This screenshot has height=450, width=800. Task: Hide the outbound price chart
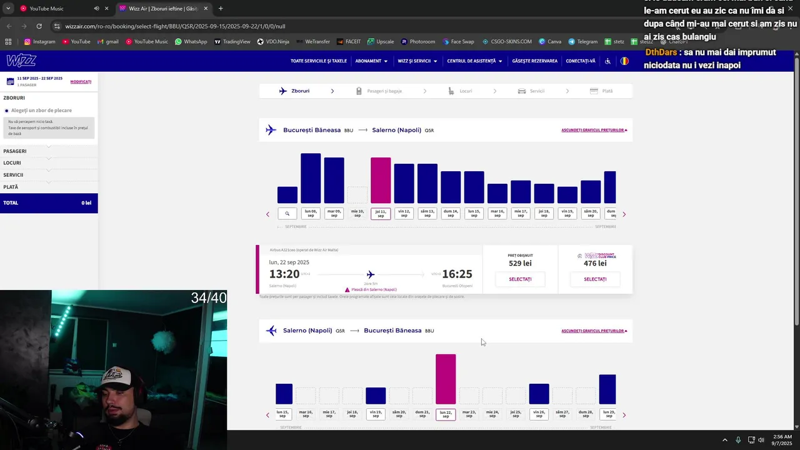click(594, 130)
